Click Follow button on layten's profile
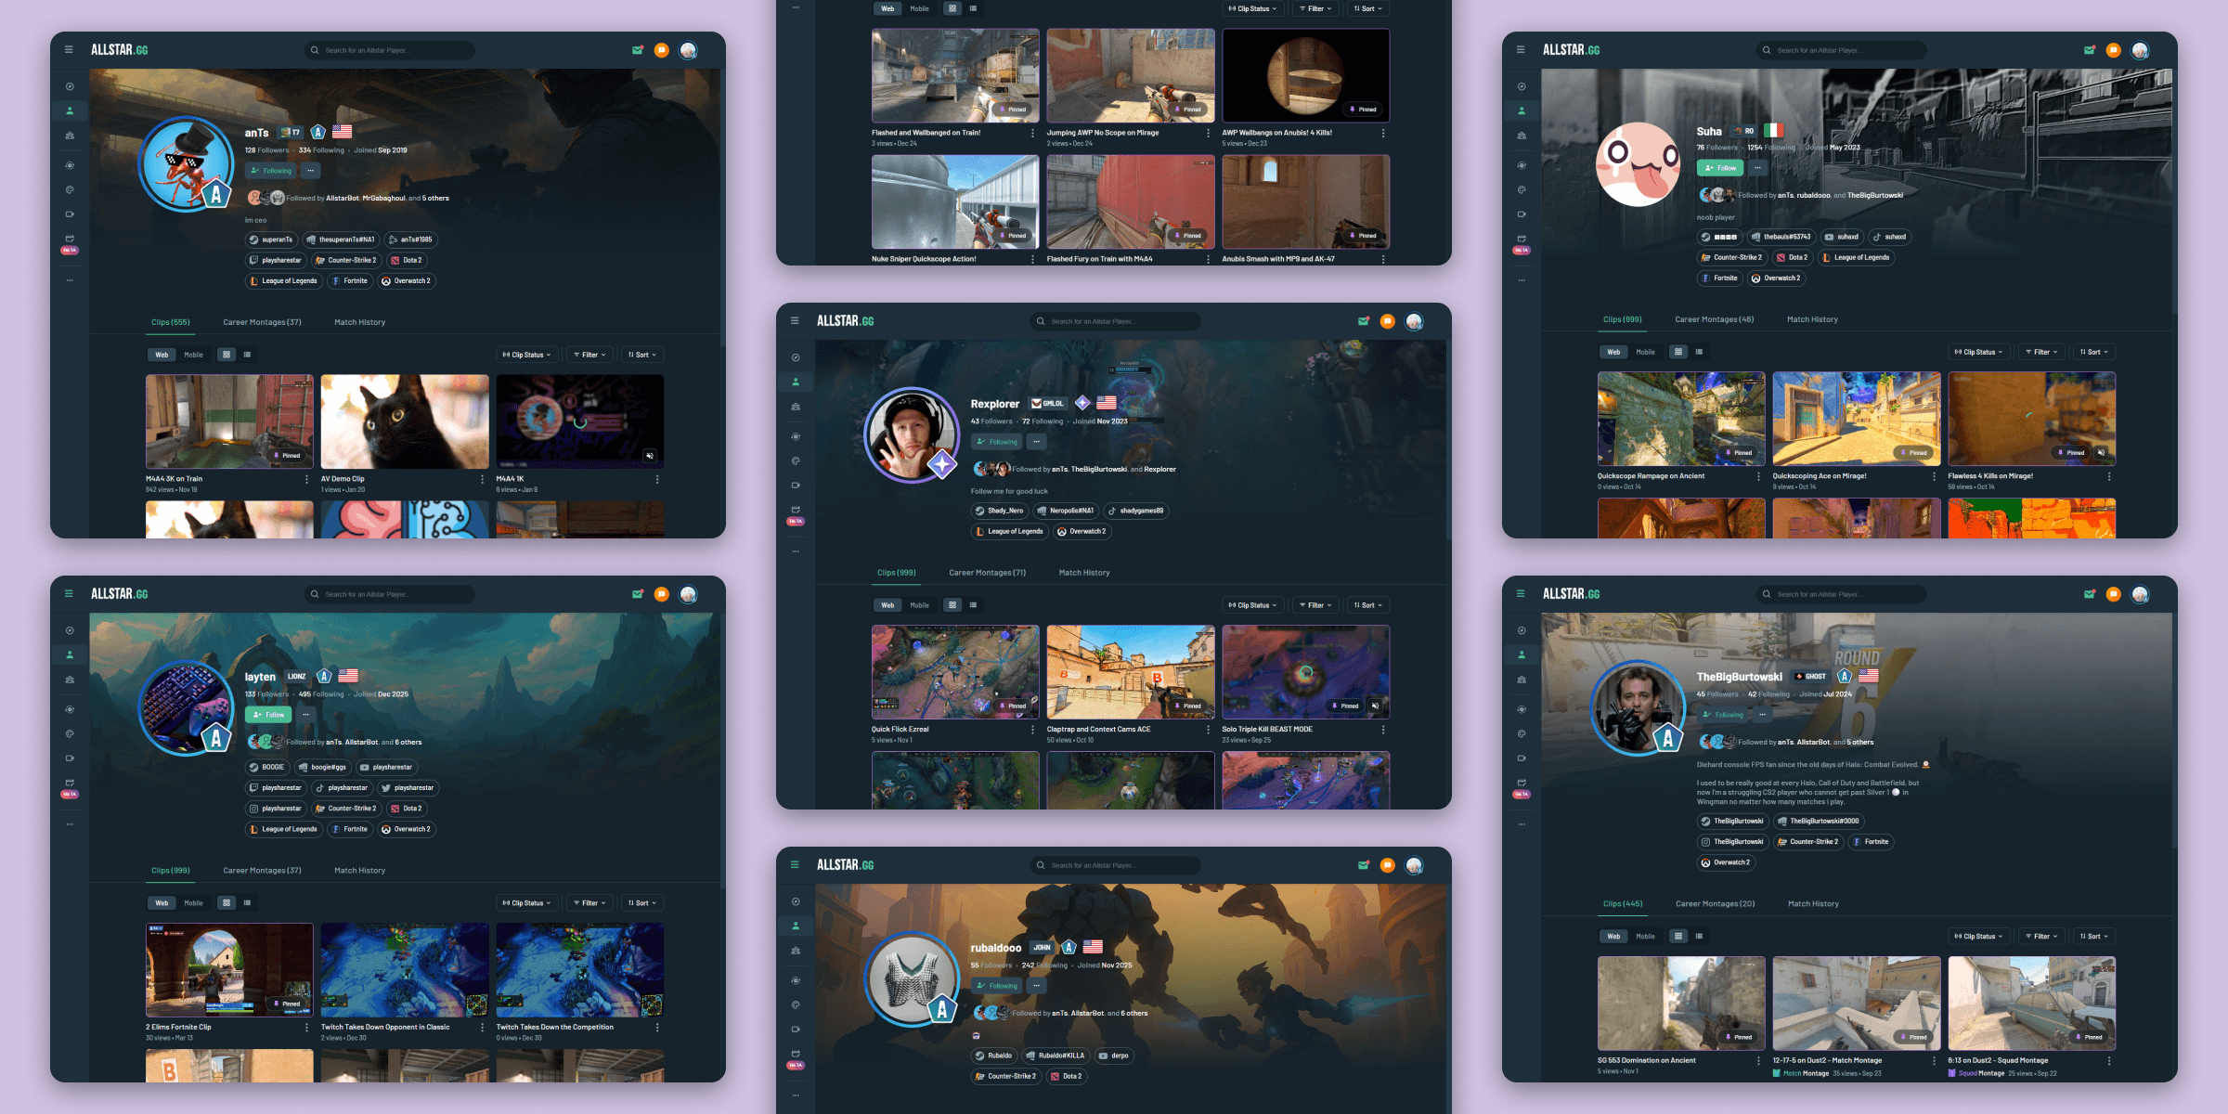 click(268, 715)
